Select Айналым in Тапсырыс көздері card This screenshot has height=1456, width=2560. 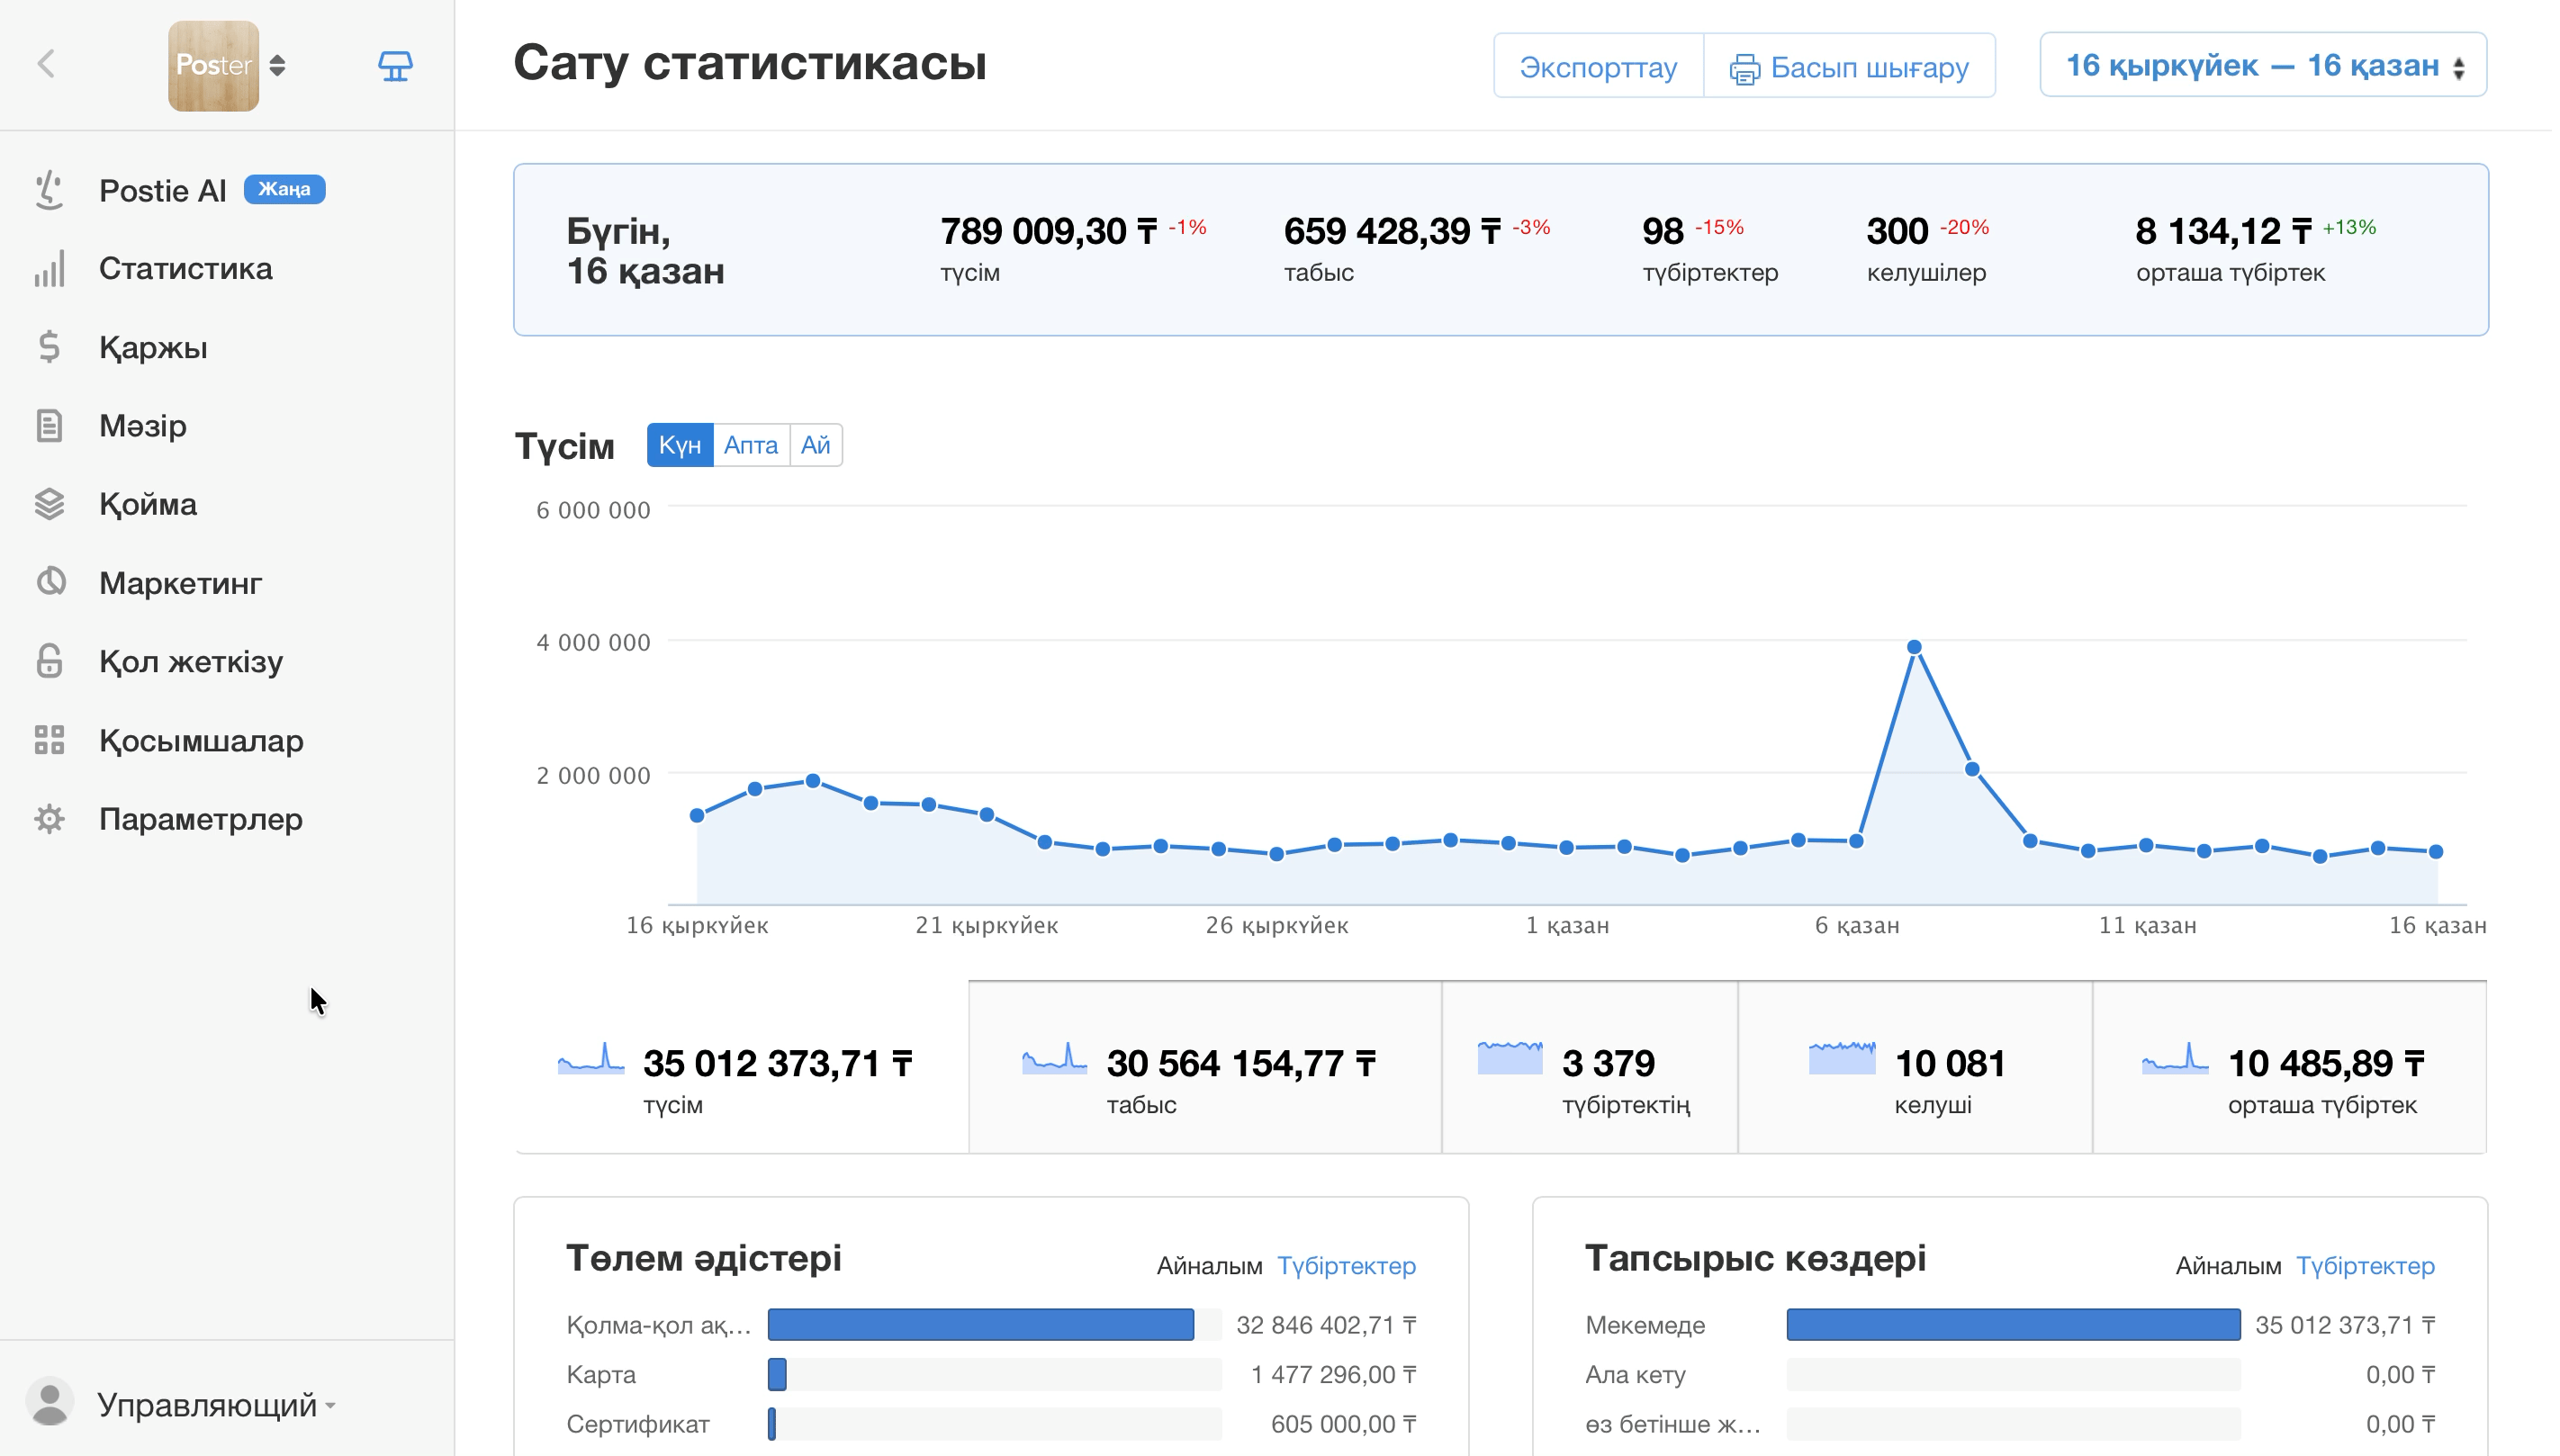tap(2228, 1266)
